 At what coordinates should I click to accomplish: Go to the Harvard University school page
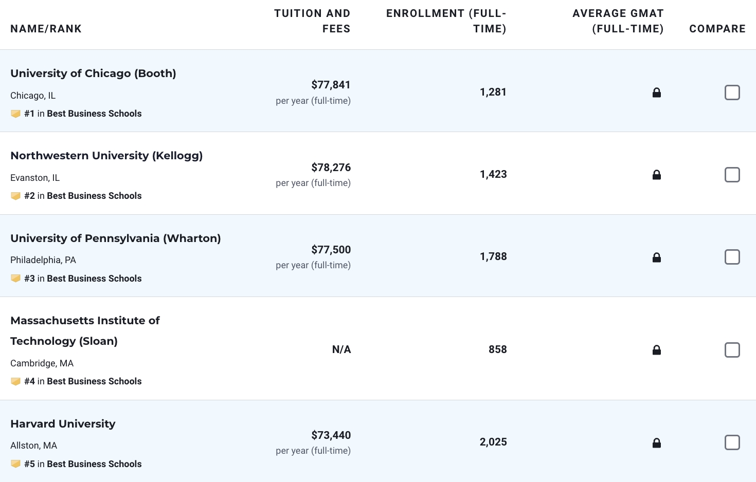[63, 424]
